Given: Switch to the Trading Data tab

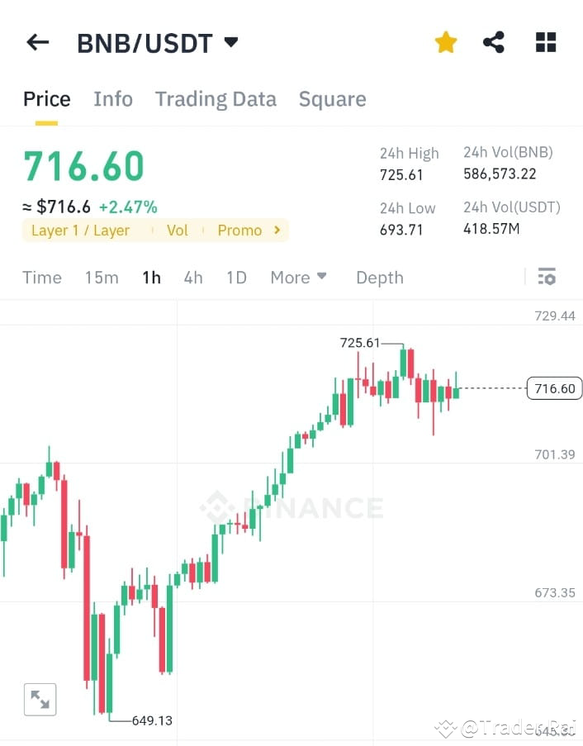Looking at the screenshot, I should tap(216, 98).
